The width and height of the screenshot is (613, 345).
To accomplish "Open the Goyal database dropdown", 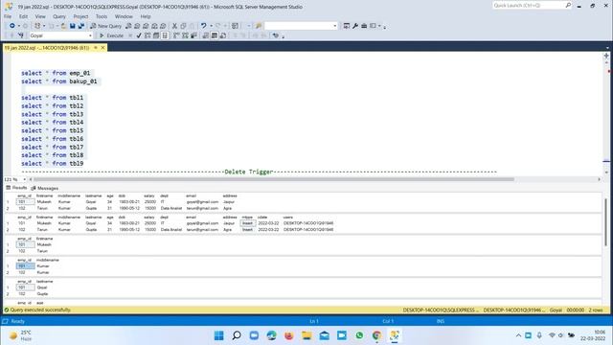I will [90, 35].
